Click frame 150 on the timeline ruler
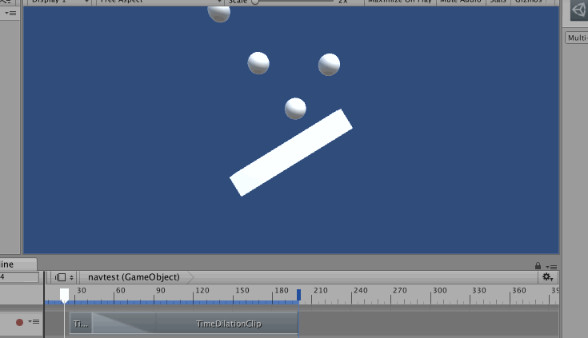The image size is (588, 338). [x=242, y=290]
